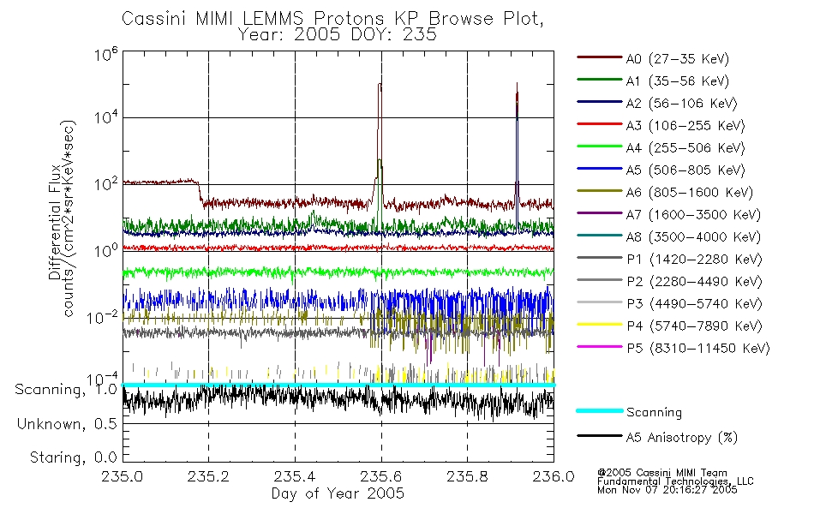Click the @2005 Cassini MIMI Team credit
This screenshot has height=514, width=814.
click(x=662, y=473)
